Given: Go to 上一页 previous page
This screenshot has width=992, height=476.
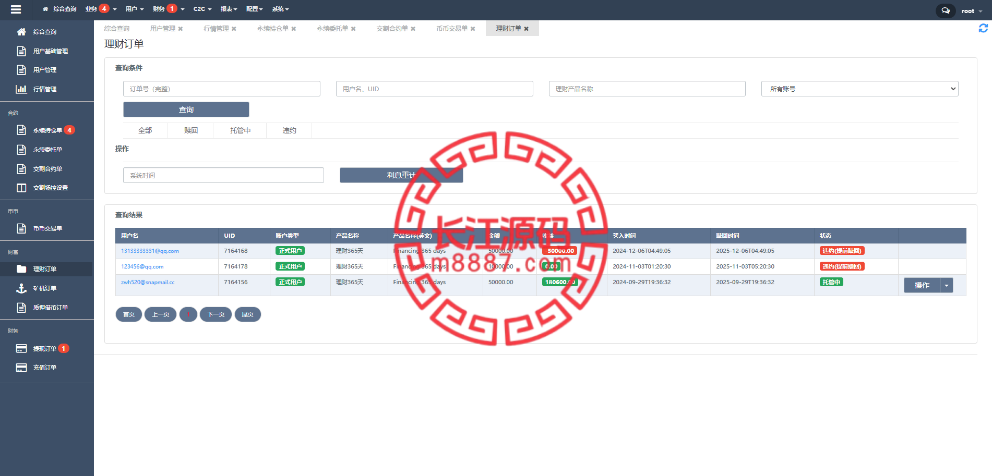Looking at the screenshot, I should (160, 314).
